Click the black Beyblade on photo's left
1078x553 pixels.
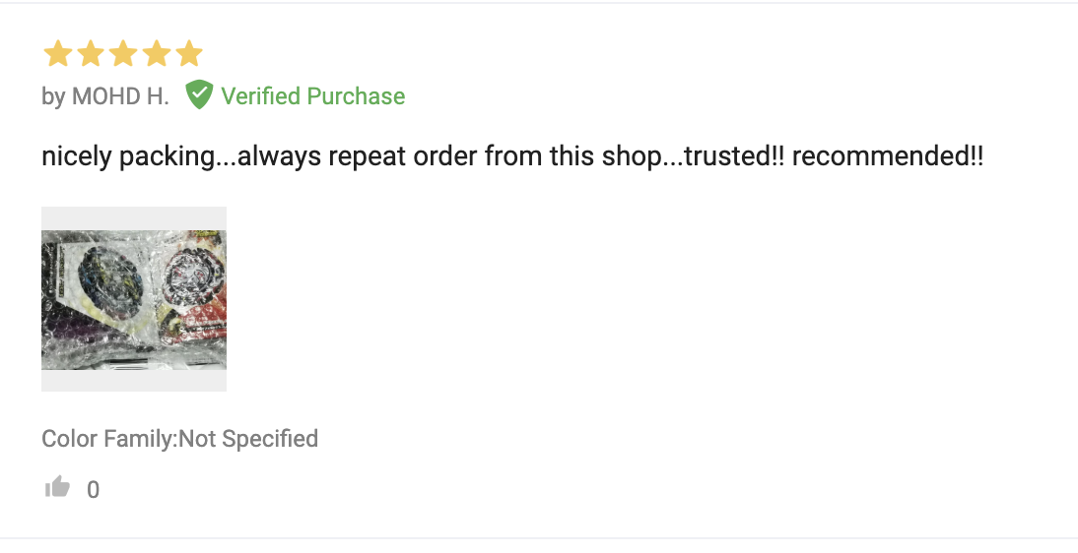point(110,278)
